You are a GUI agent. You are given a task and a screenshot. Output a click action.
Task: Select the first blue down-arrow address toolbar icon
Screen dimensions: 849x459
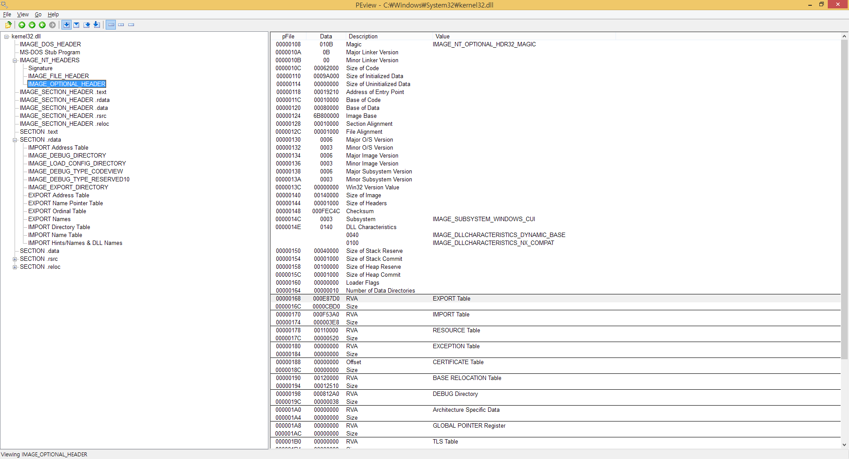pos(66,25)
